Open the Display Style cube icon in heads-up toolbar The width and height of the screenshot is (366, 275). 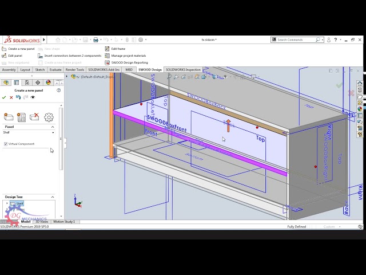[x=214, y=76]
